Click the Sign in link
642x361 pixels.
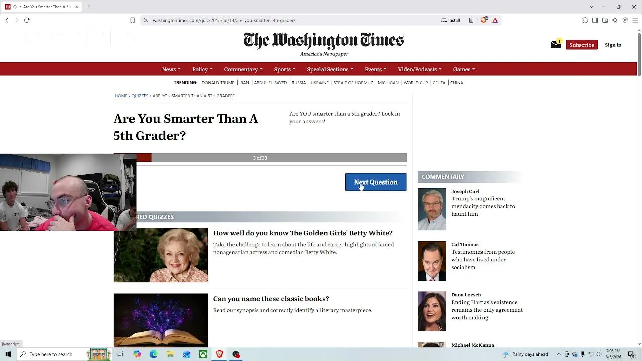[x=613, y=45]
